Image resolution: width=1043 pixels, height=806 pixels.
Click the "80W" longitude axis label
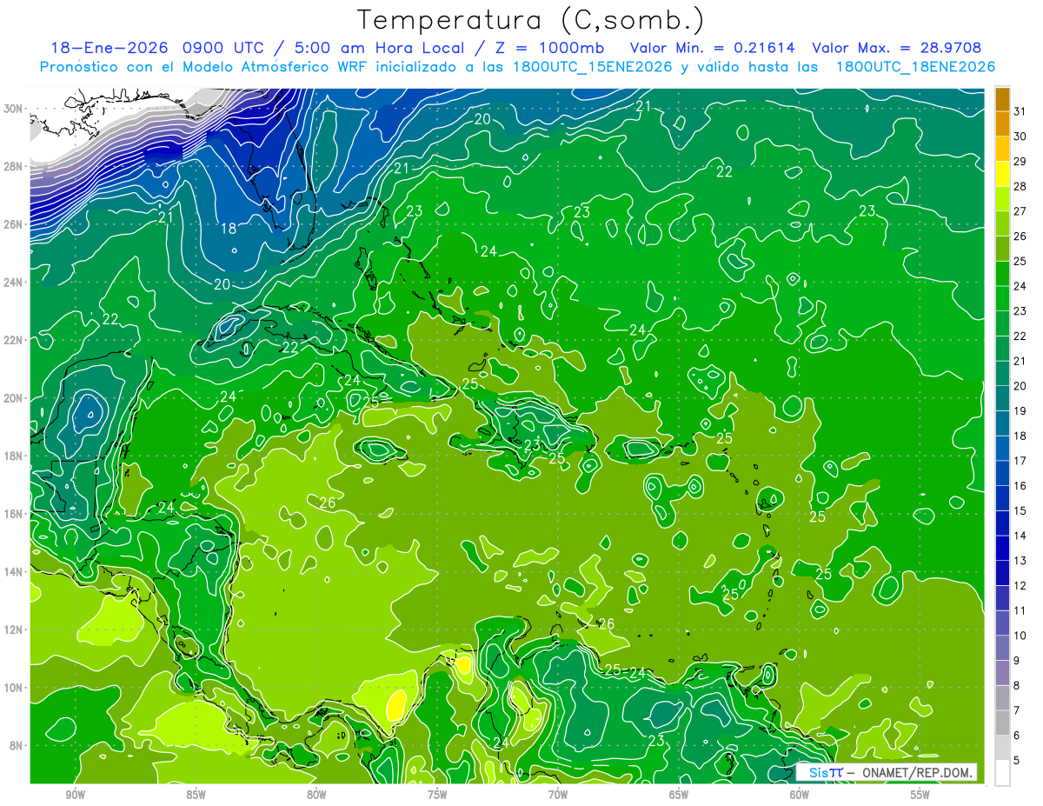tap(316, 795)
